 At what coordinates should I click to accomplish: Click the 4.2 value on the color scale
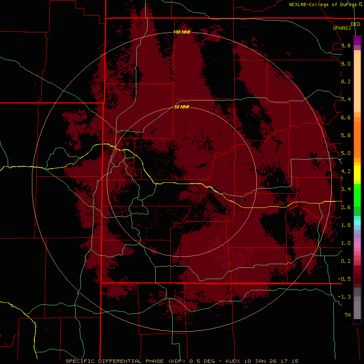pyautogui.click(x=346, y=171)
